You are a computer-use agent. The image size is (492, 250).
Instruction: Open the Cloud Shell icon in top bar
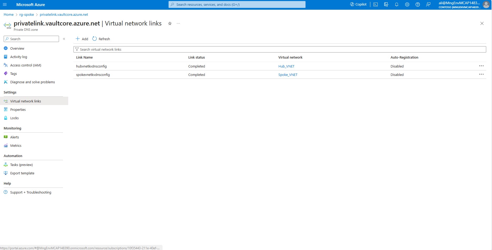376,4
